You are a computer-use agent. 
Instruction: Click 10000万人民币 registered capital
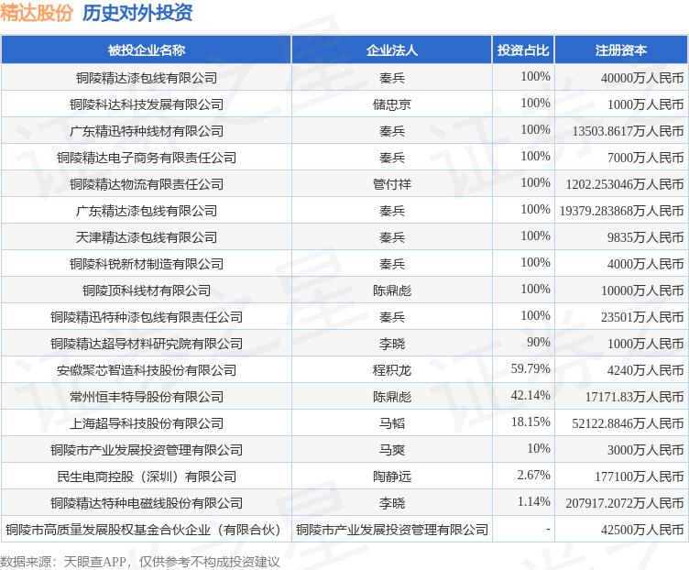coord(642,290)
